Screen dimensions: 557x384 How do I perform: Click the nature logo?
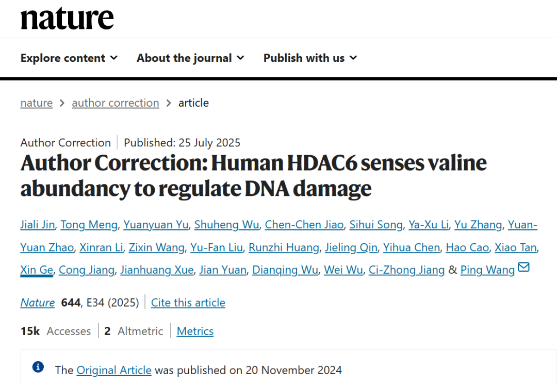coord(67,19)
